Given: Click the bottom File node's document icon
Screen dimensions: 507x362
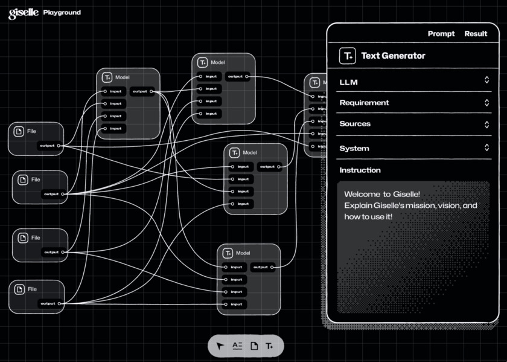Looking at the screenshot, I should 19,289.
